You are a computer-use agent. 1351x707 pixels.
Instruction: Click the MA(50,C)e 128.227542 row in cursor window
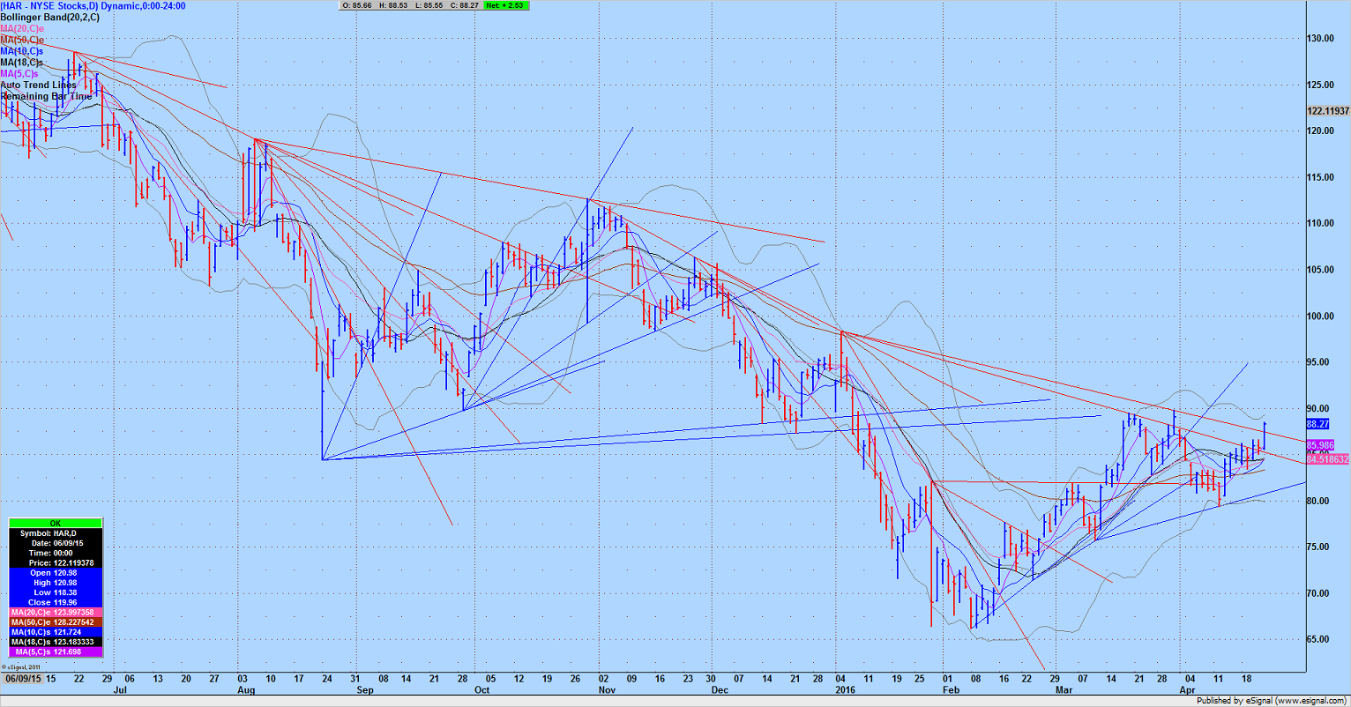(x=56, y=621)
